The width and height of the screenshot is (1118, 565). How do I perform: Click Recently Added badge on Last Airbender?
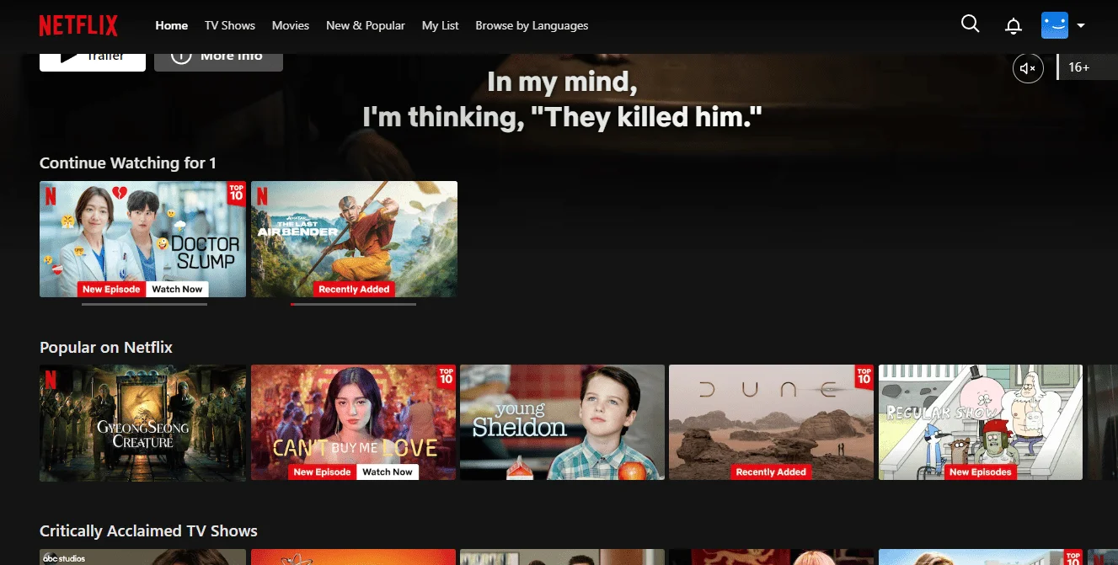[354, 289]
